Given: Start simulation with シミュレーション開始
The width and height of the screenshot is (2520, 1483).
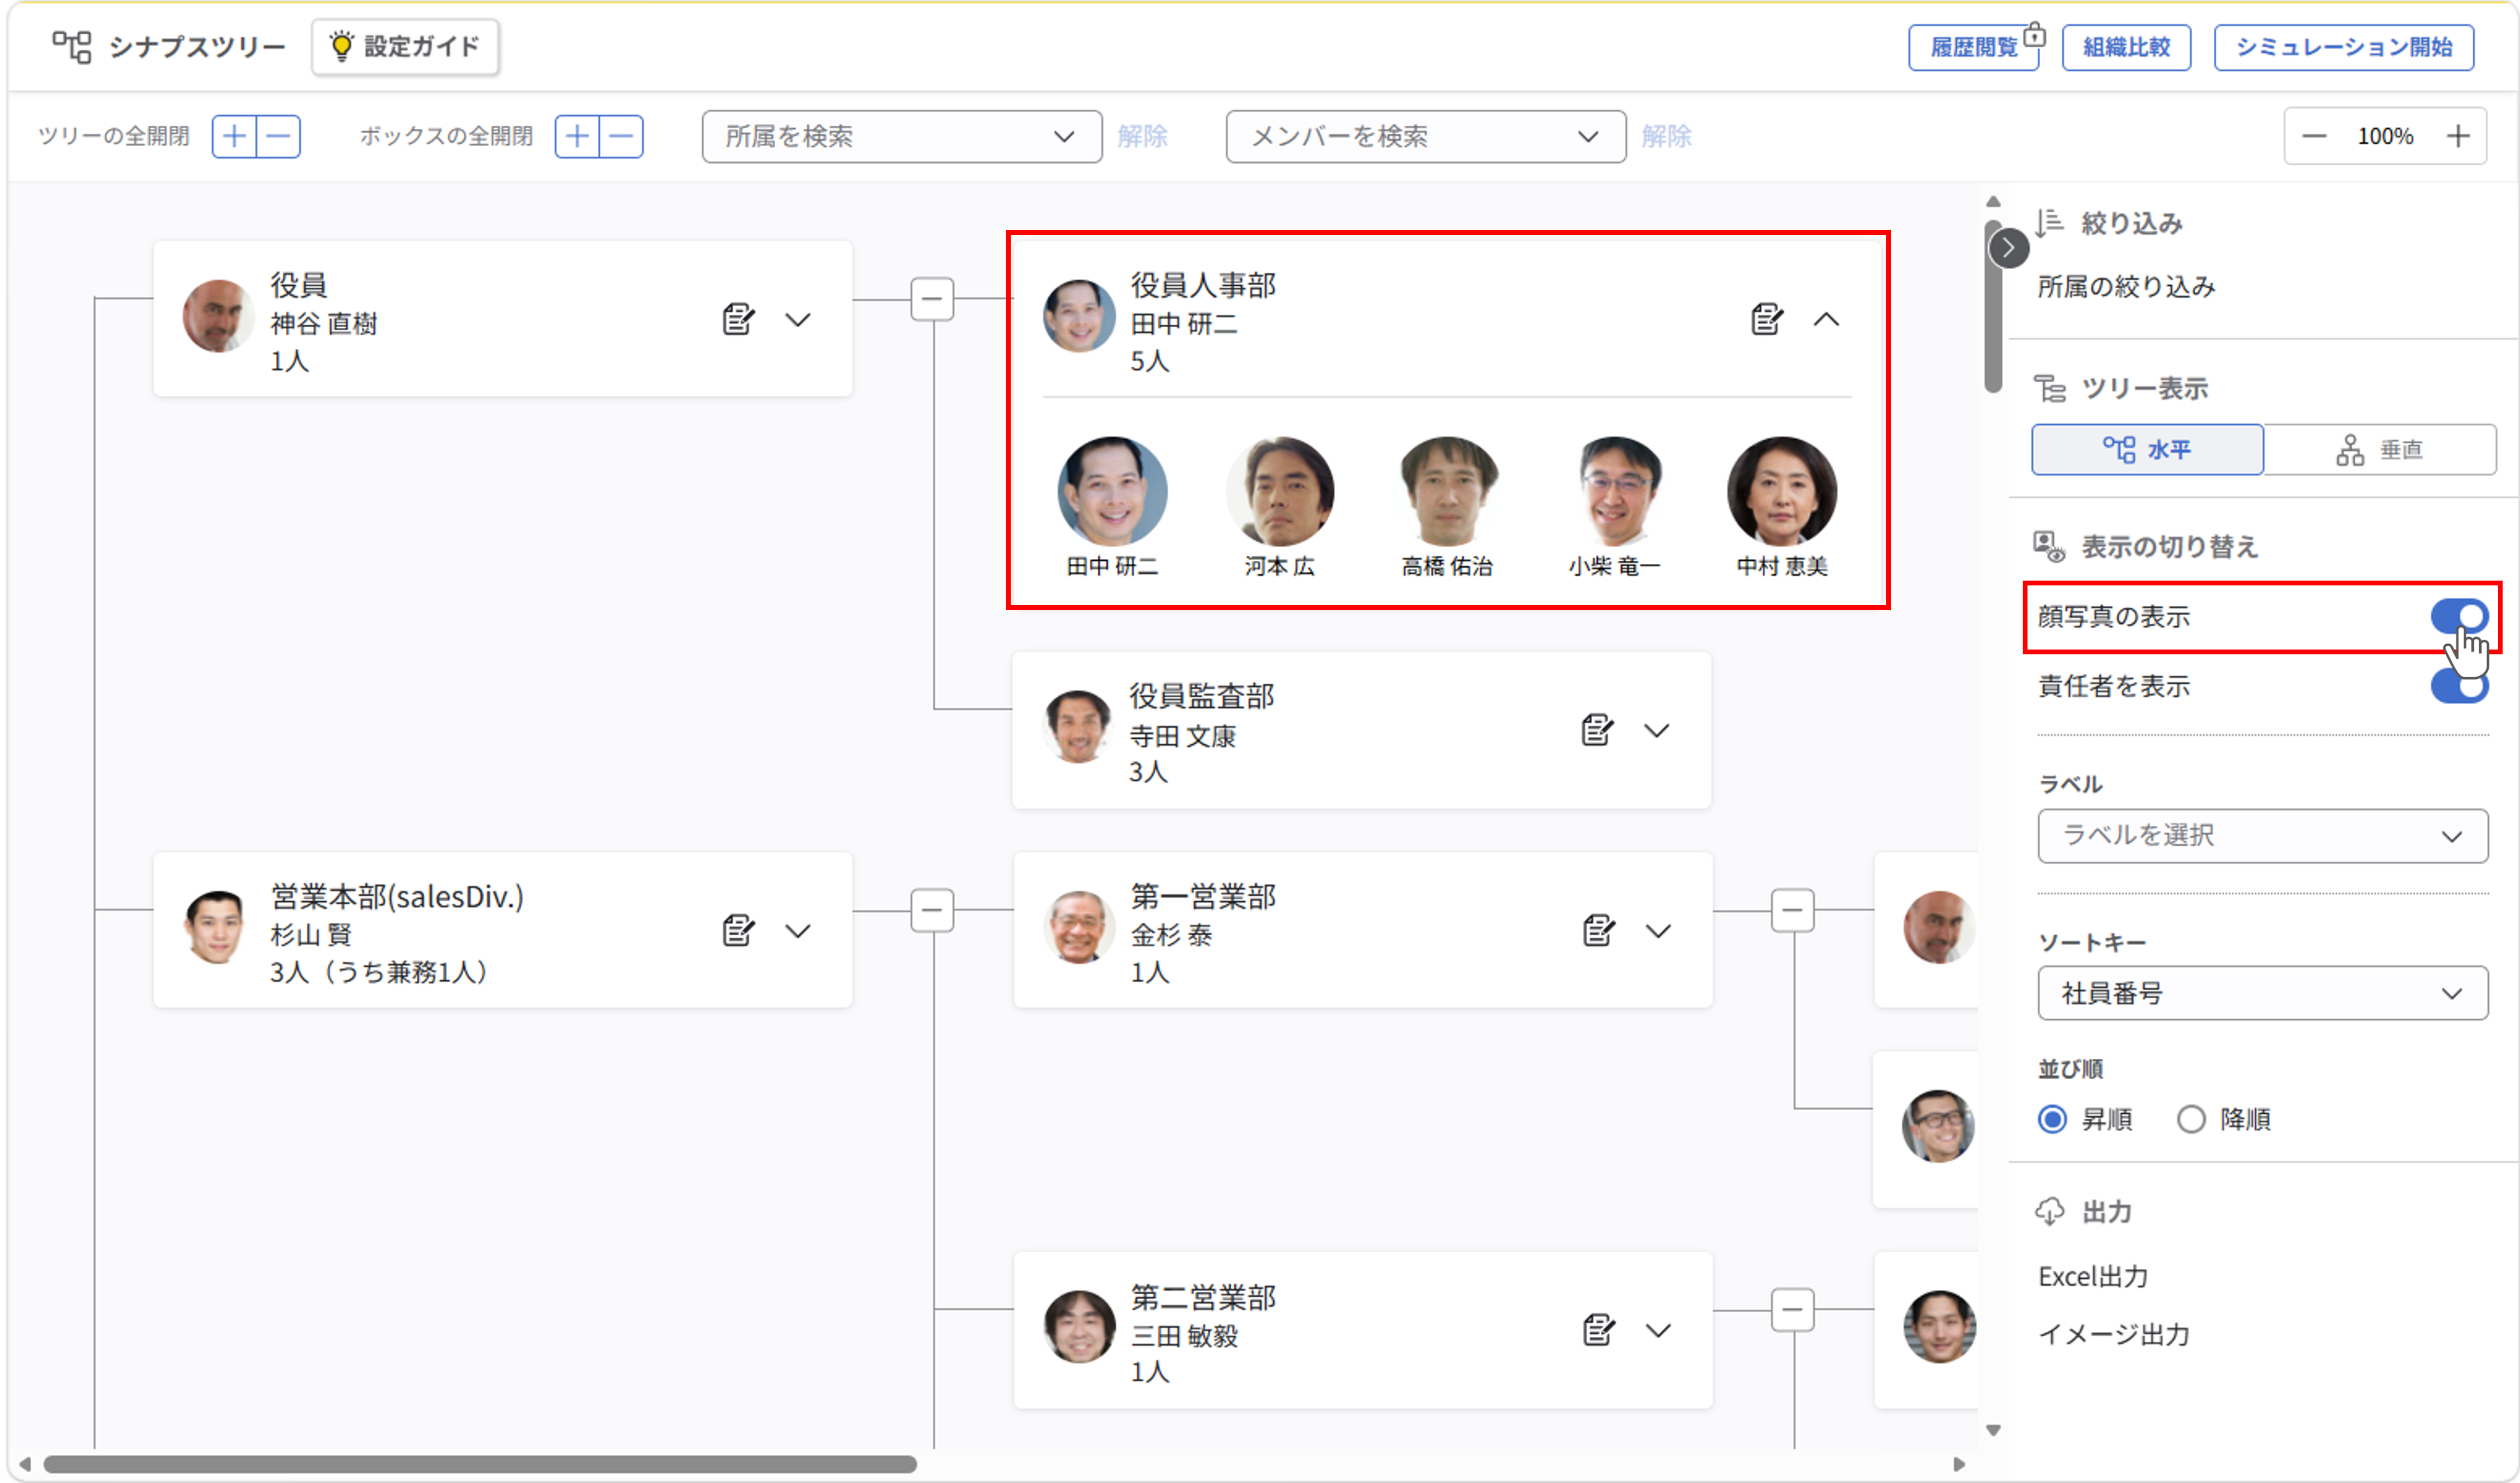Looking at the screenshot, I should [x=2343, y=47].
